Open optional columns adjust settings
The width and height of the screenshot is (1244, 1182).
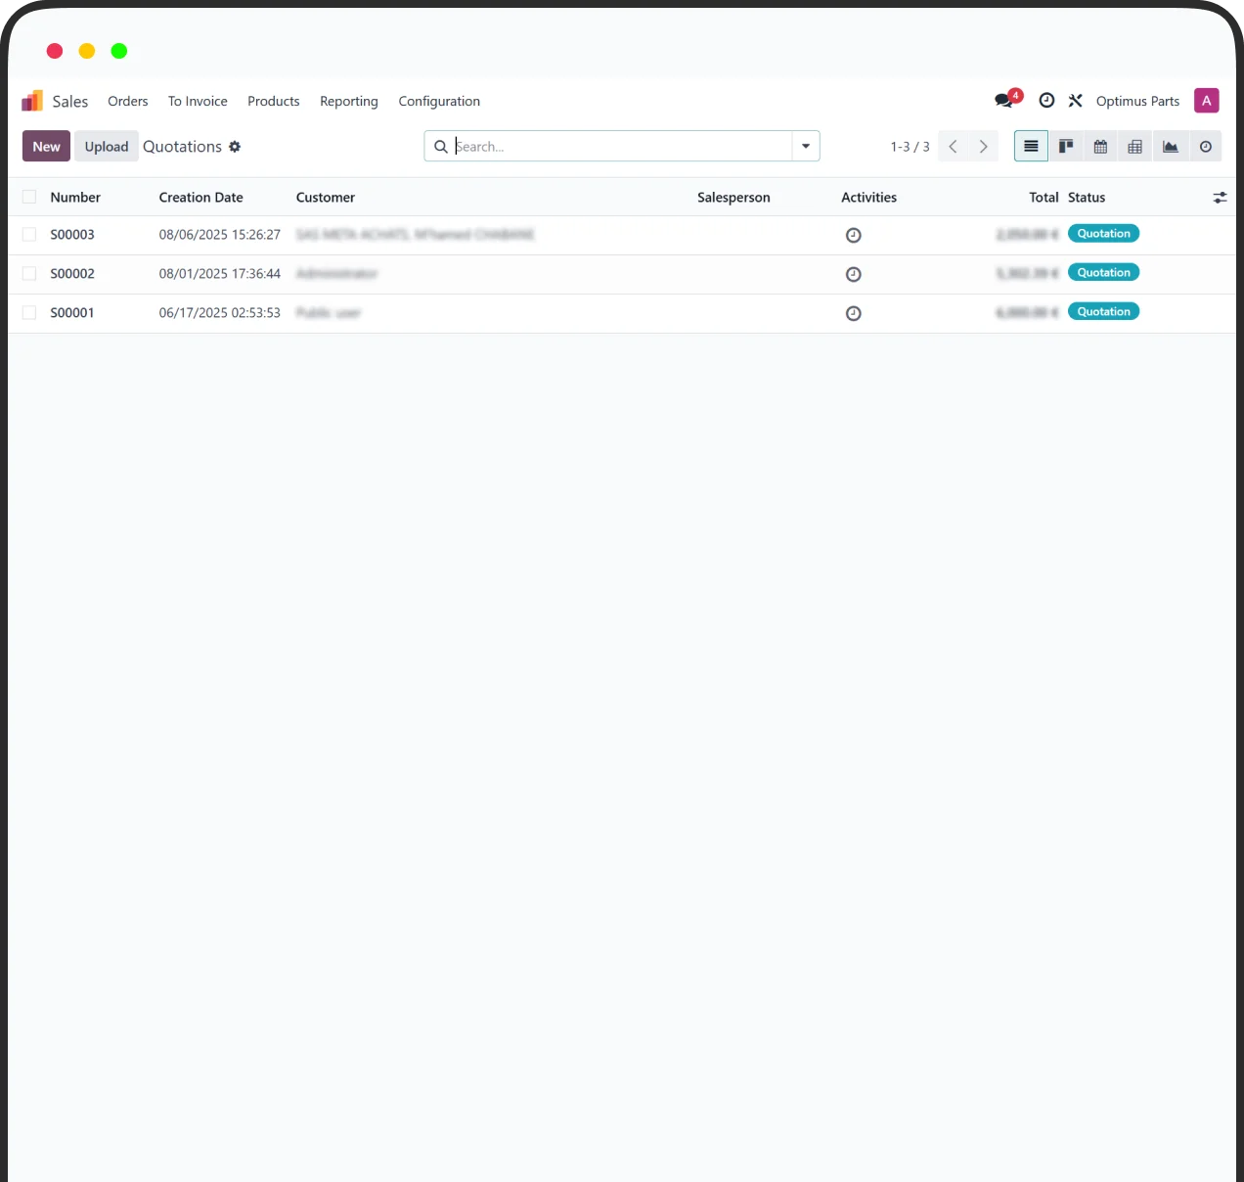click(1220, 198)
